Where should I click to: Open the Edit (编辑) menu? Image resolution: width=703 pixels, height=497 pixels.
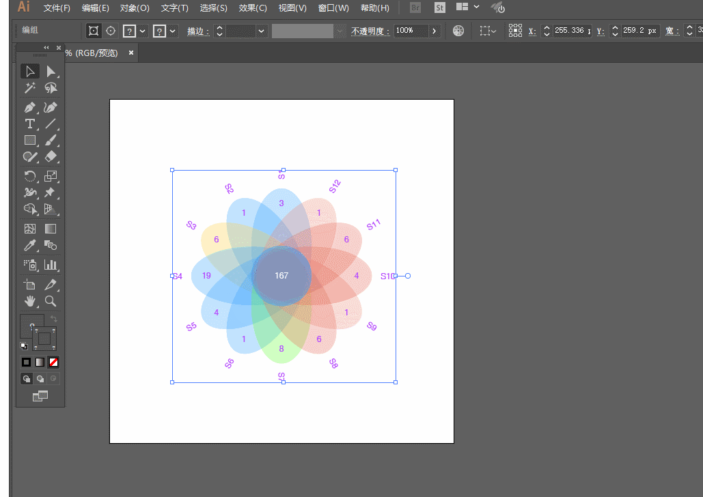[95, 8]
